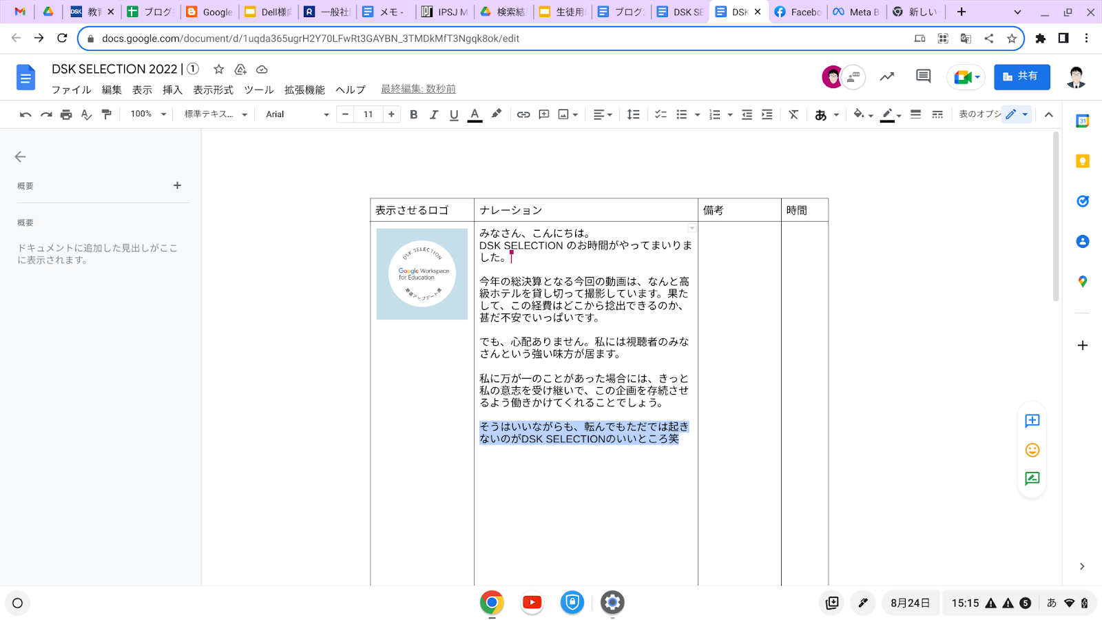
Task: Open Google Calendar side panel
Action: click(1083, 121)
